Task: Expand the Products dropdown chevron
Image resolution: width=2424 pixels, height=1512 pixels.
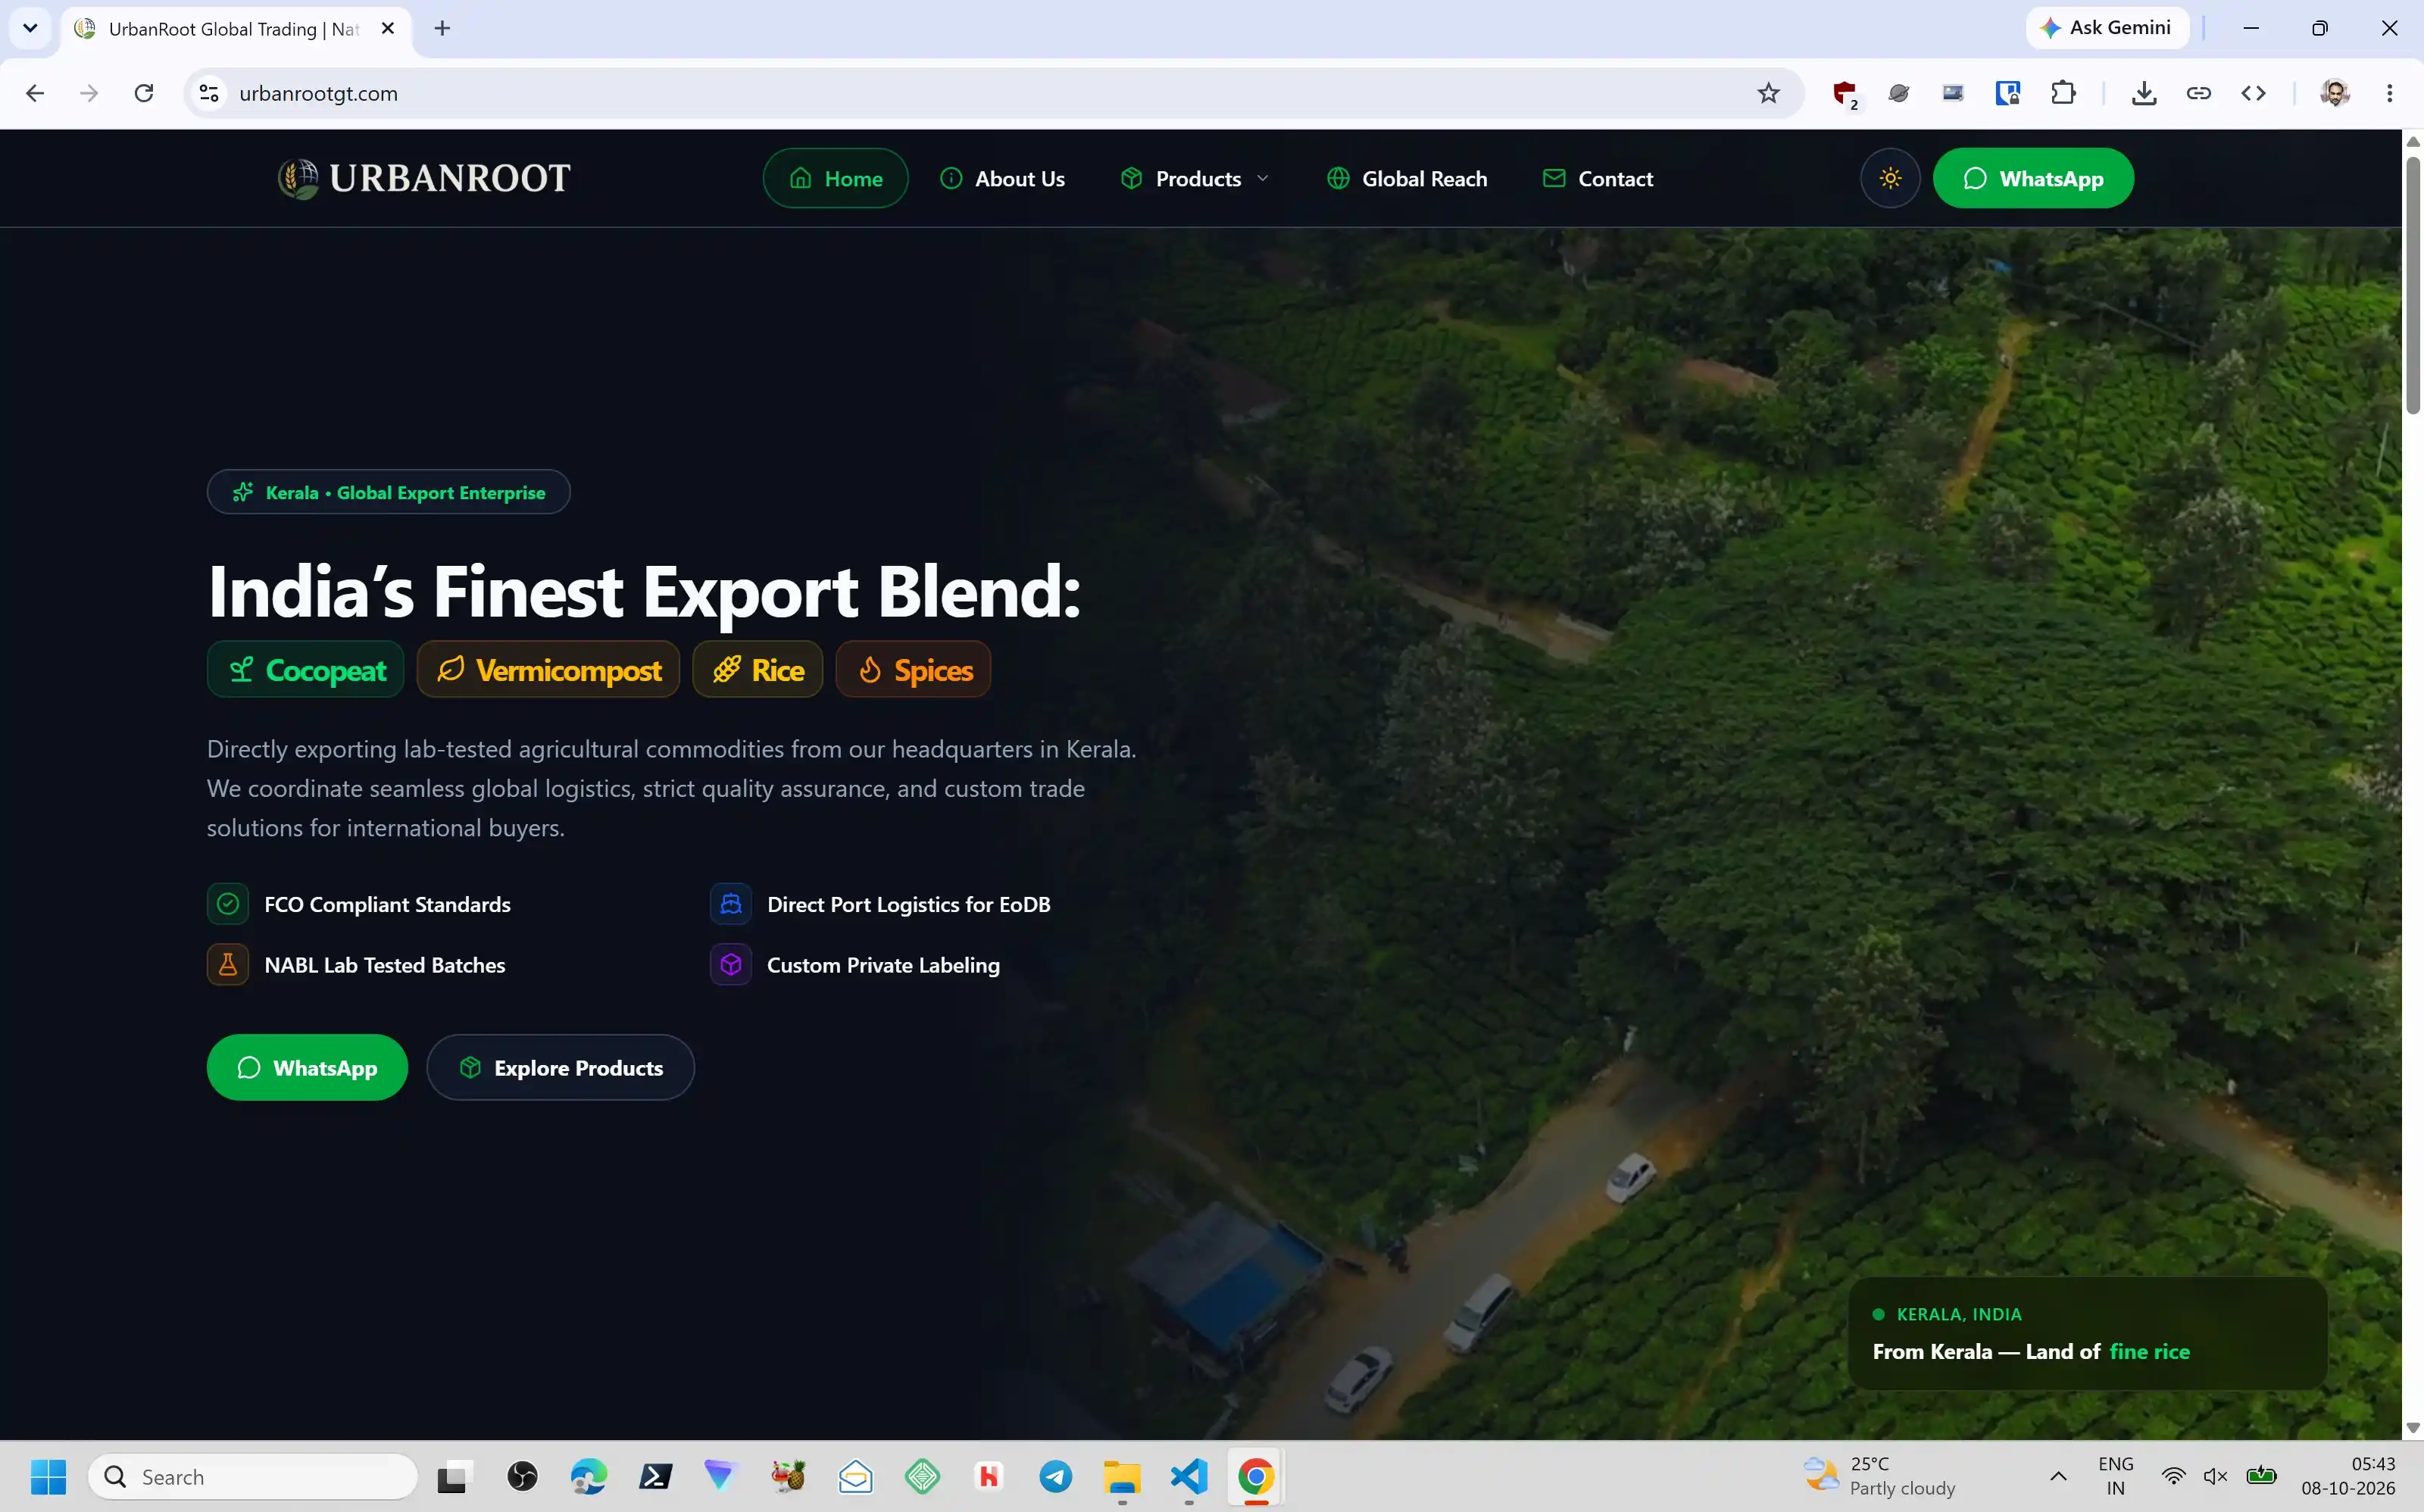Action: coord(1262,178)
